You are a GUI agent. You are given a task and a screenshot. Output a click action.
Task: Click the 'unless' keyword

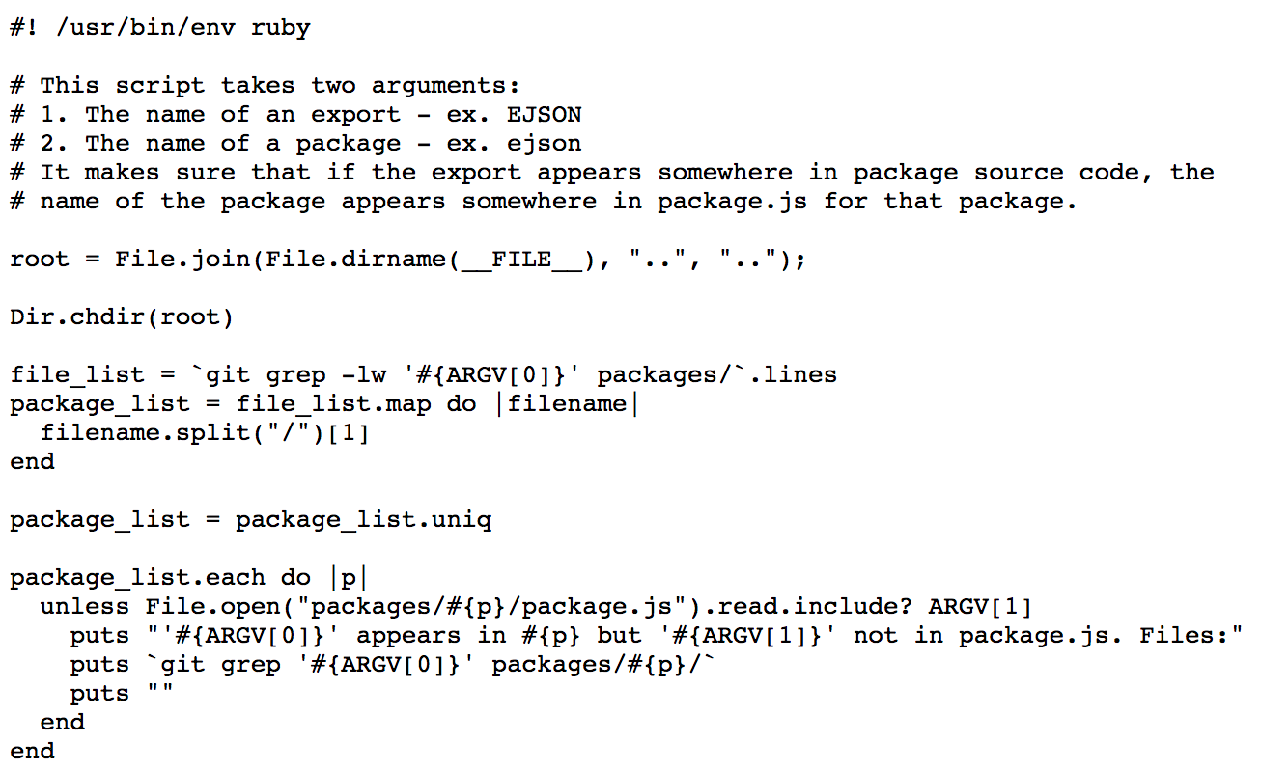[x=85, y=606]
